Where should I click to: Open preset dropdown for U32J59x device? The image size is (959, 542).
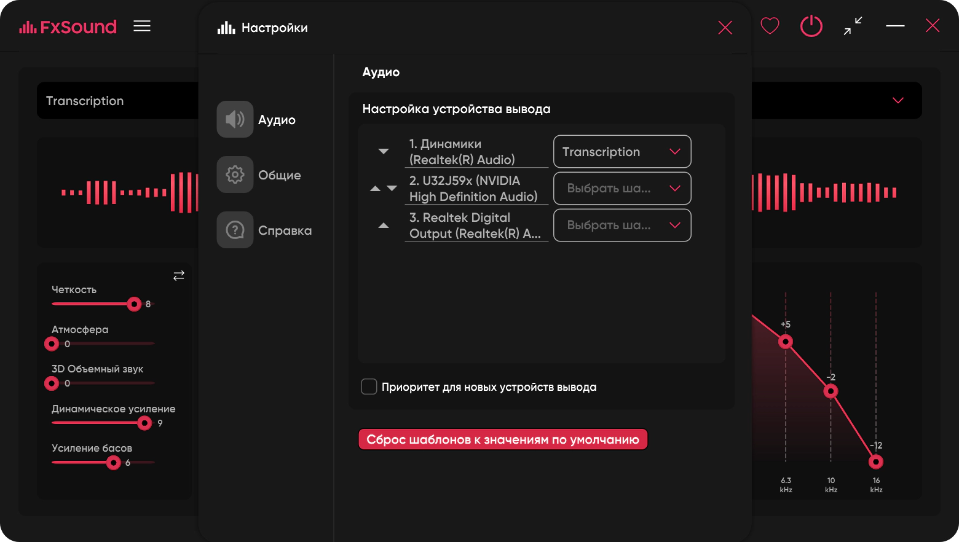click(622, 189)
